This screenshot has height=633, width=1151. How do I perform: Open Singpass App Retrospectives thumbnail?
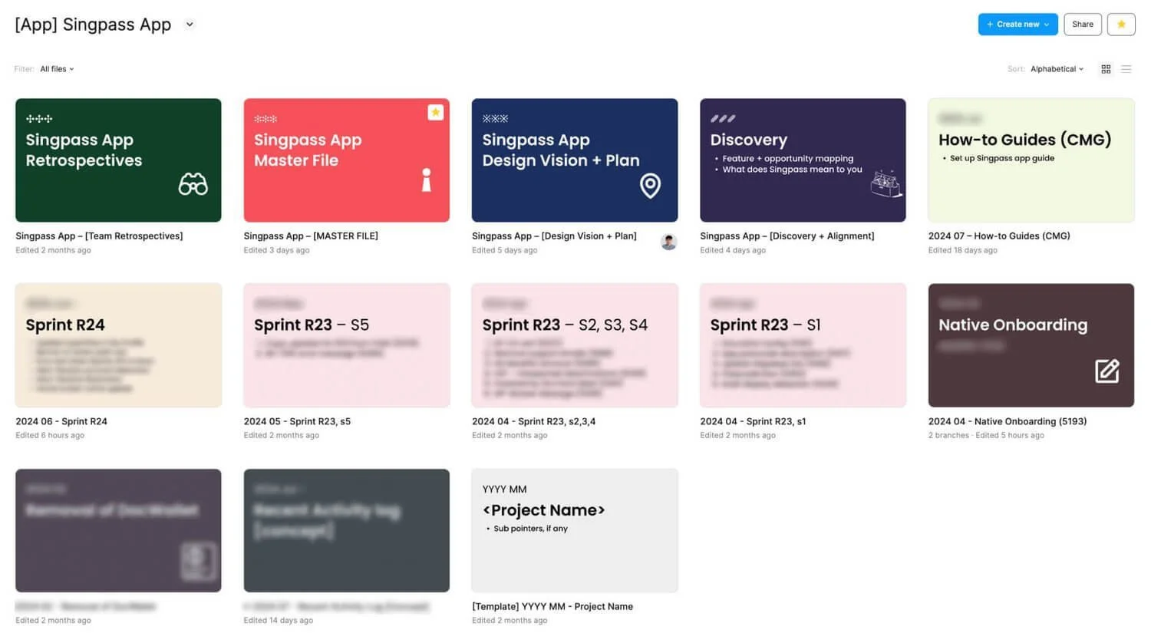pyautogui.click(x=118, y=160)
